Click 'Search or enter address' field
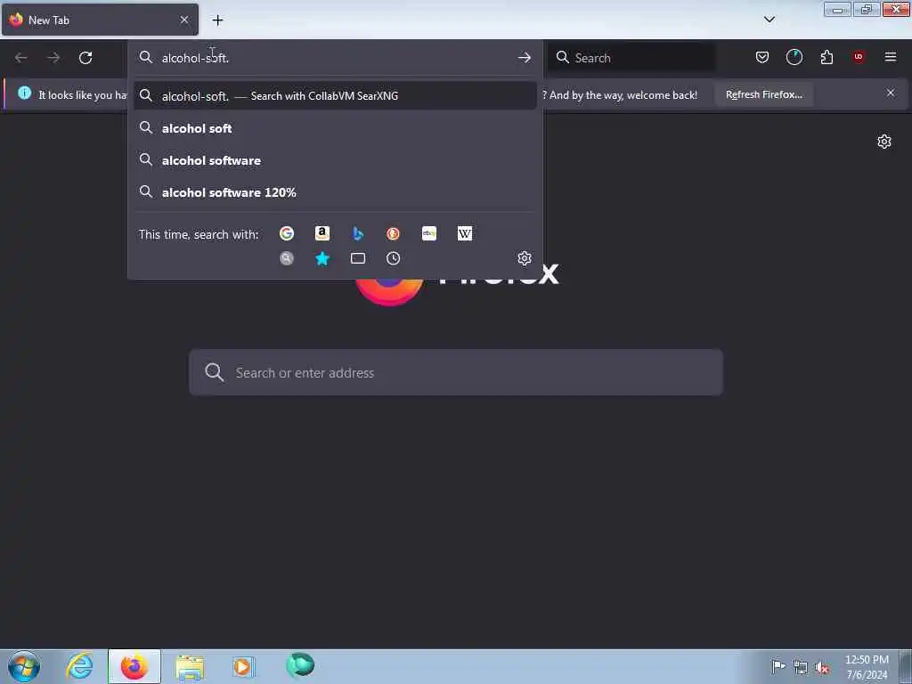This screenshot has height=684, width=912. click(456, 372)
